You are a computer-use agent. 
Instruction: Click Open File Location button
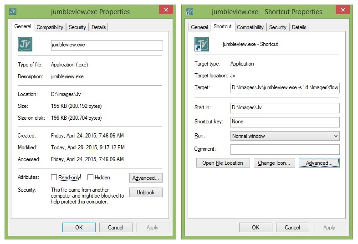pos(223,163)
